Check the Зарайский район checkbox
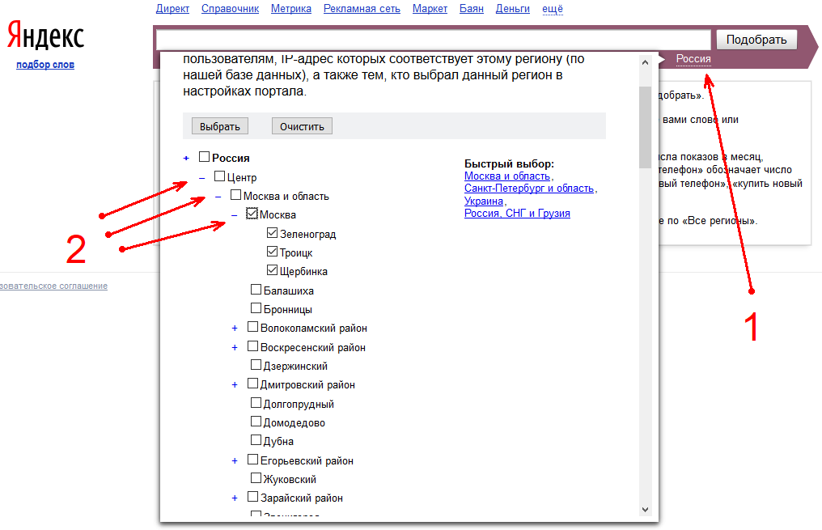The width and height of the screenshot is (822, 530). (x=252, y=497)
